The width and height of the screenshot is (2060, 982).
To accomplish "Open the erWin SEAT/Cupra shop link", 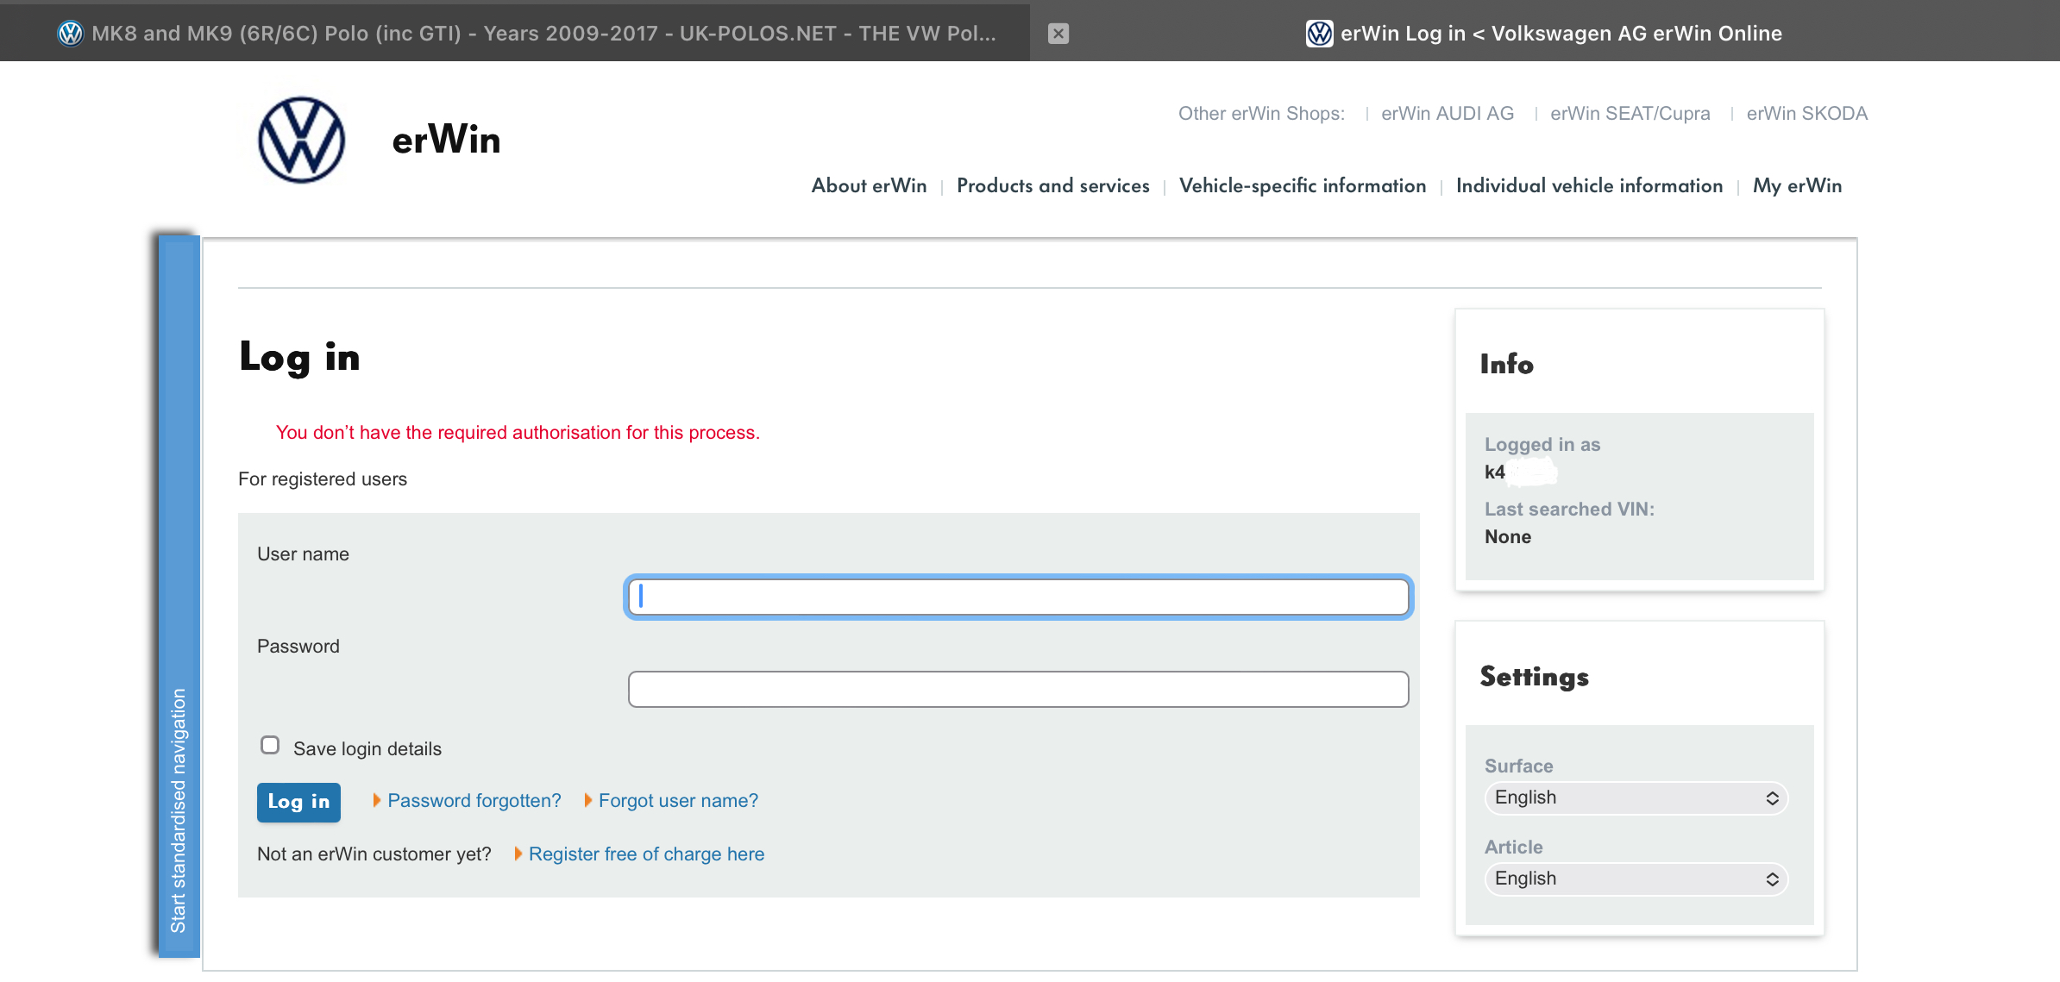I will coord(1630,114).
